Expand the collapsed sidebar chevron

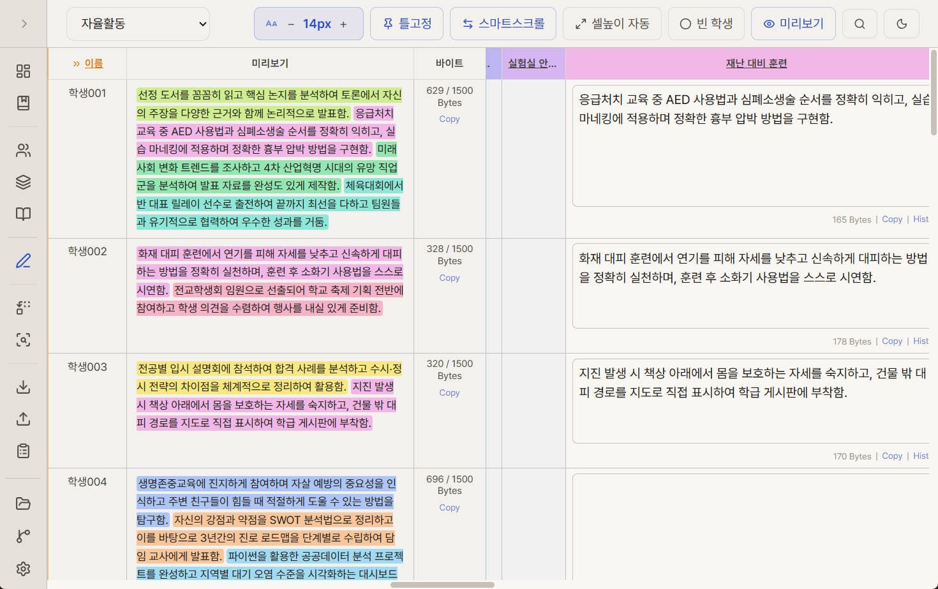24,24
